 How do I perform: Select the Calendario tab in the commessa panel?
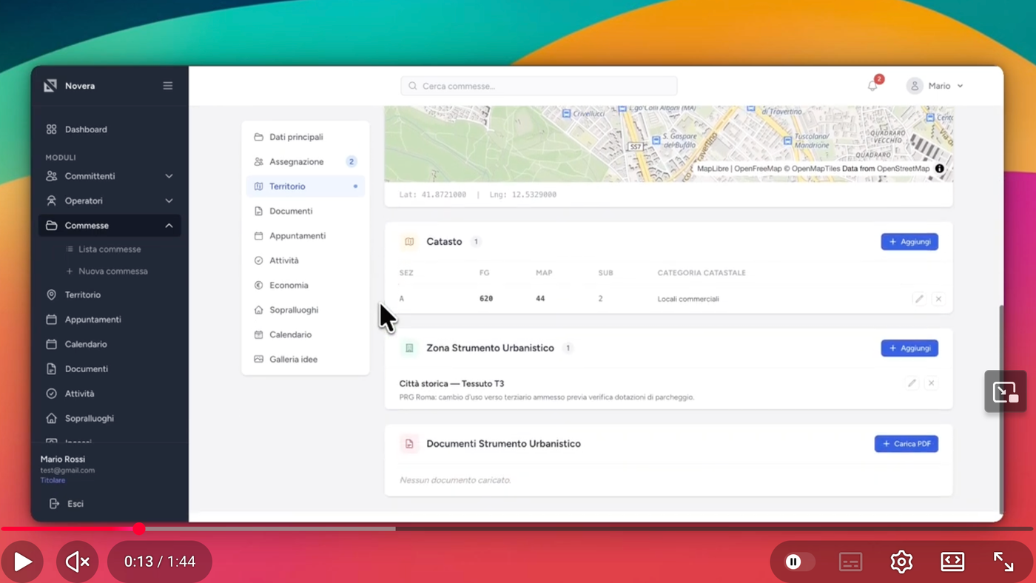306,334
